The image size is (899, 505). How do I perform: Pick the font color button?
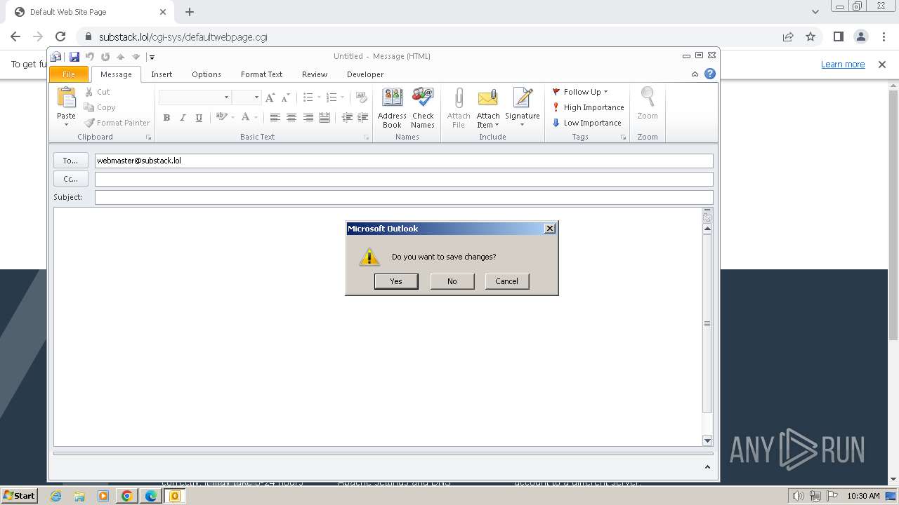pos(245,117)
